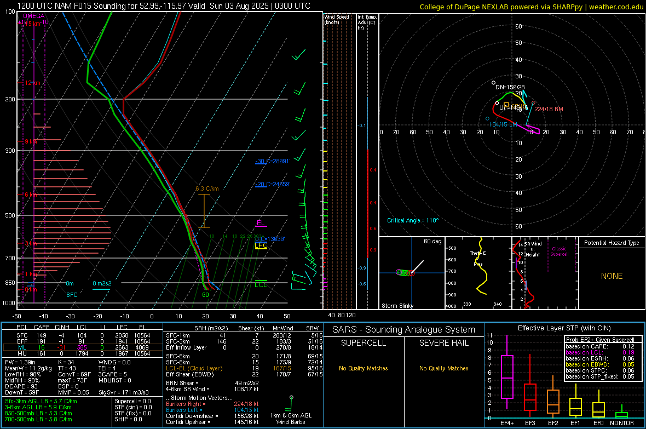Click the red EF3 box plot
This screenshot has height=429, width=646.
[x=530, y=386]
